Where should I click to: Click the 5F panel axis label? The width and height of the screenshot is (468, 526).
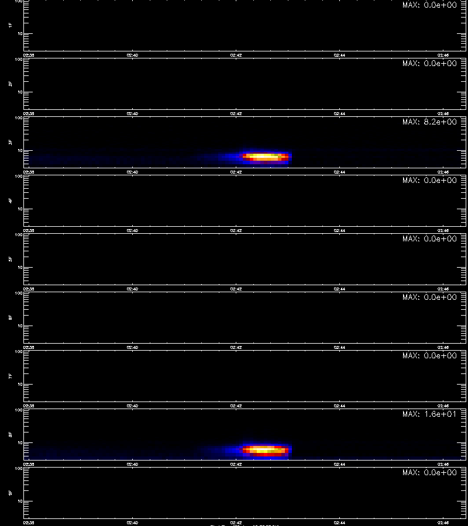(x=11, y=259)
